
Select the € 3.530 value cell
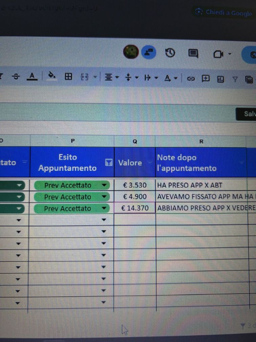pos(135,185)
